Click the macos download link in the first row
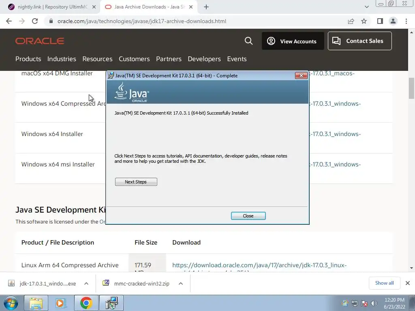This screenshot has height=311, width=415. (332, 73)
